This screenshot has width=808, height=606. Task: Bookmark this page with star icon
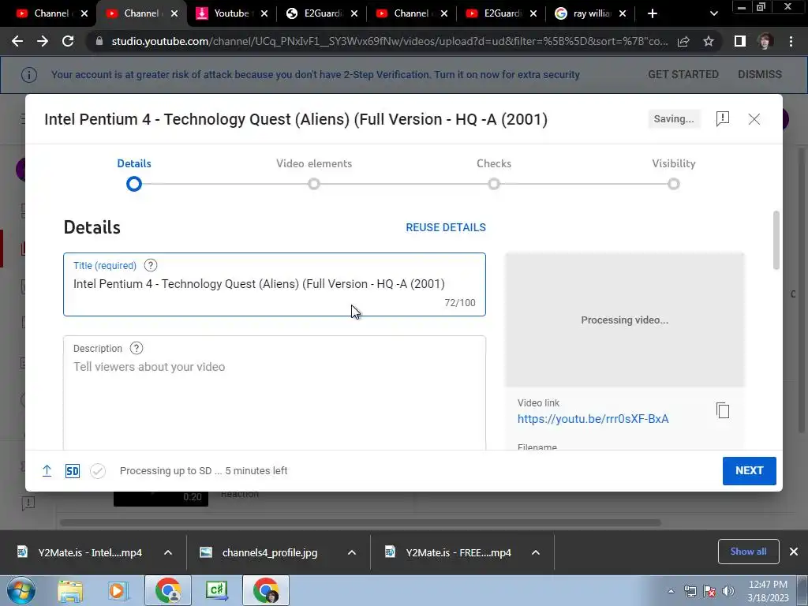pyautogui.click(x=709, y=41)
